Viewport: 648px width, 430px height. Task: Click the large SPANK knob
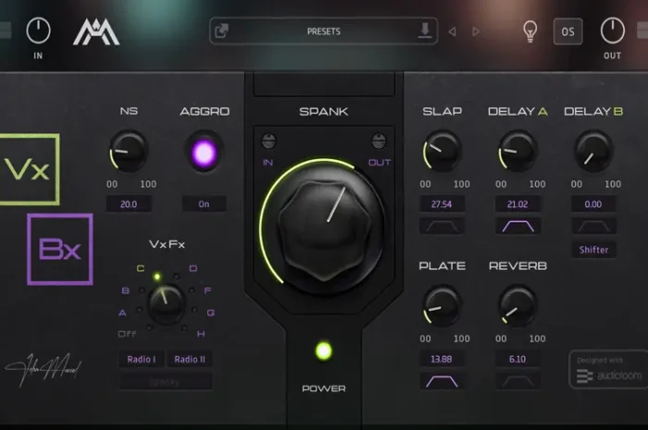click(x=325, y=227)
